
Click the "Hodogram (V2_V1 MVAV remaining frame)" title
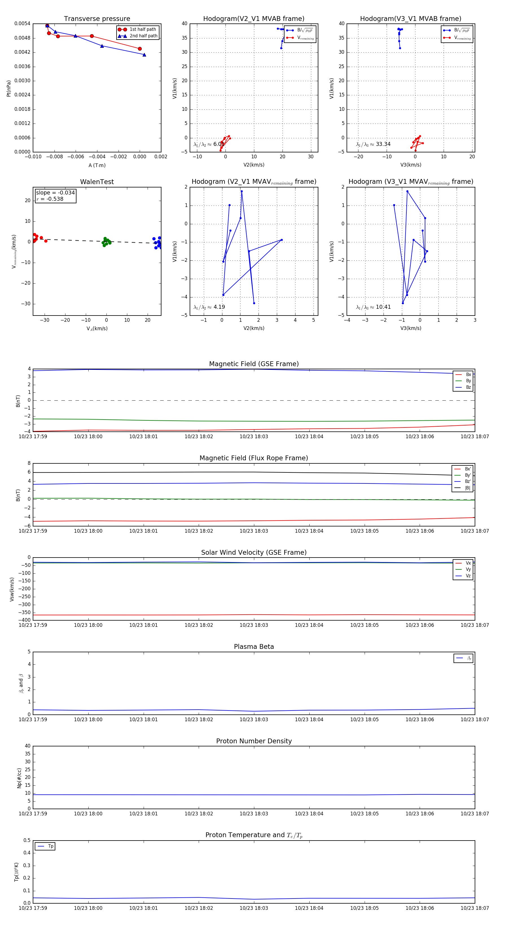254,182
